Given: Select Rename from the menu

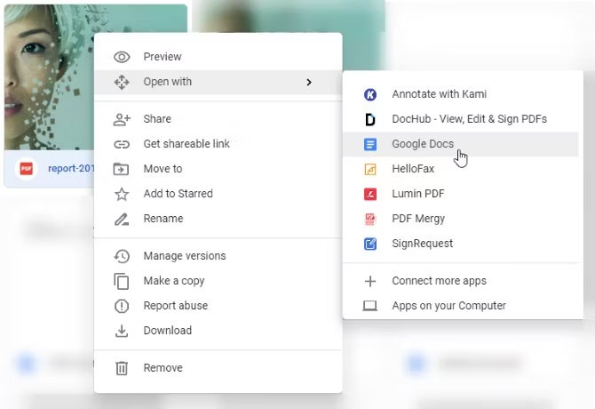Looking at the screenshot, I should point(218,219).
